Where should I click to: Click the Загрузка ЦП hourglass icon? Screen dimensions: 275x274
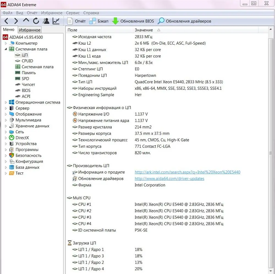coord(70,243)
